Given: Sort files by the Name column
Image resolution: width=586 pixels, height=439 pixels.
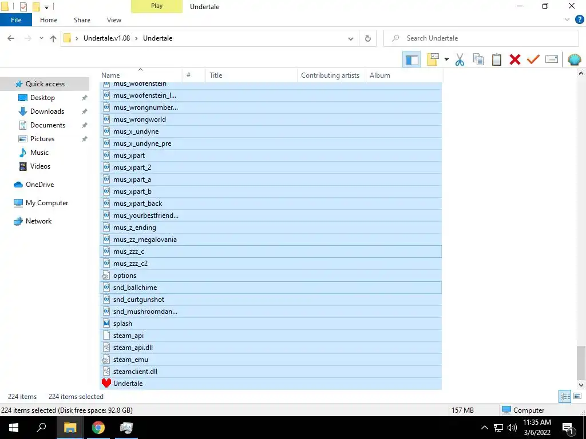Looking at the screenshot, I should click(x=142, y=75).
